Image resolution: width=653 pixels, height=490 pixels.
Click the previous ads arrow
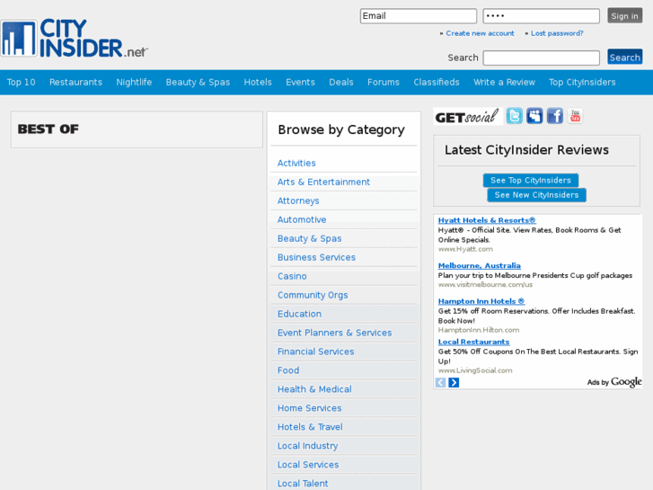[x=440, y=382]
